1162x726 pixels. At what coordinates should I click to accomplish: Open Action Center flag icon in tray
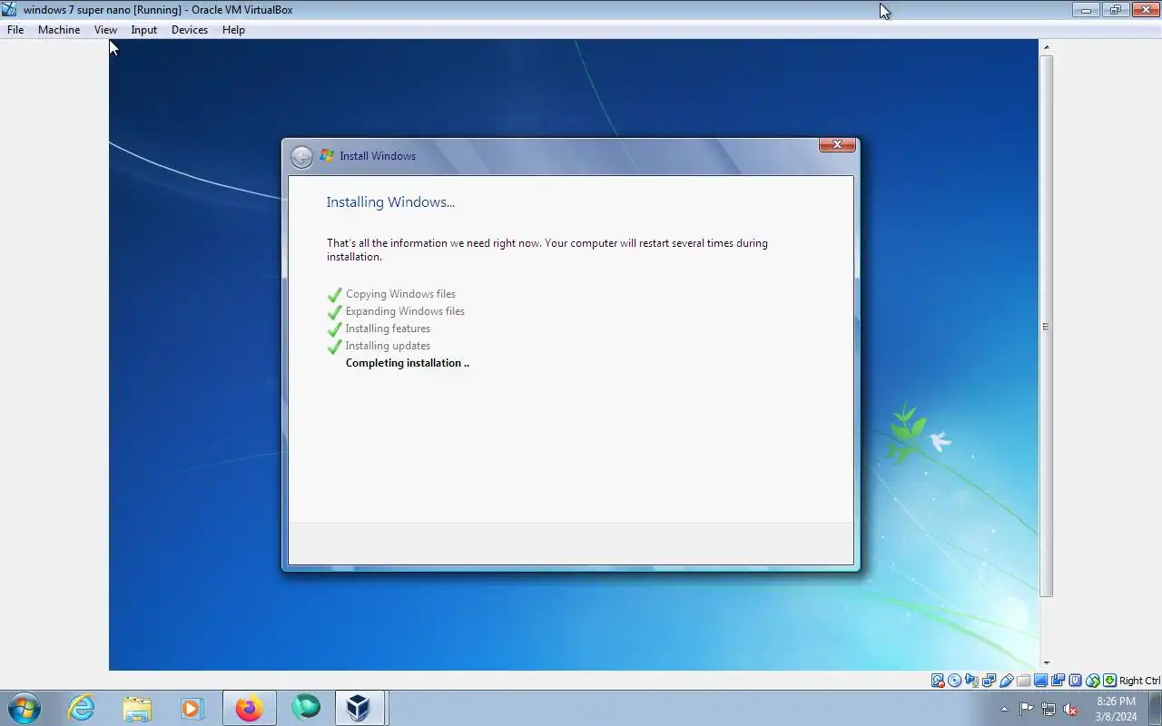coord(1026,709)
